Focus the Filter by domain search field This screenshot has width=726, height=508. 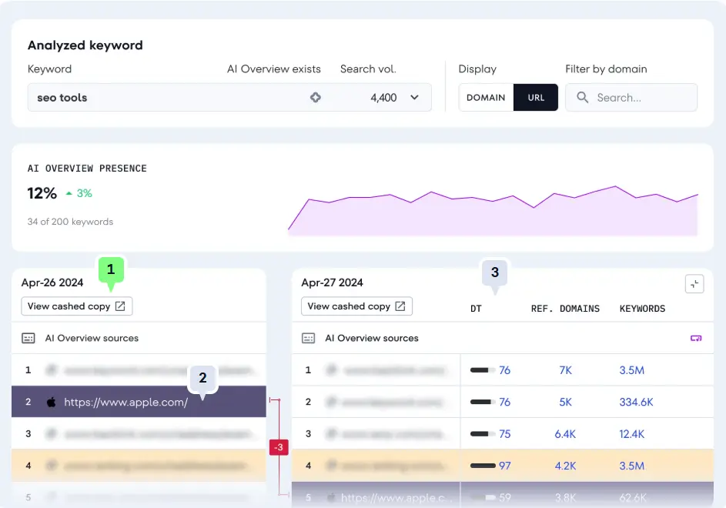click(x=631, y=97)
